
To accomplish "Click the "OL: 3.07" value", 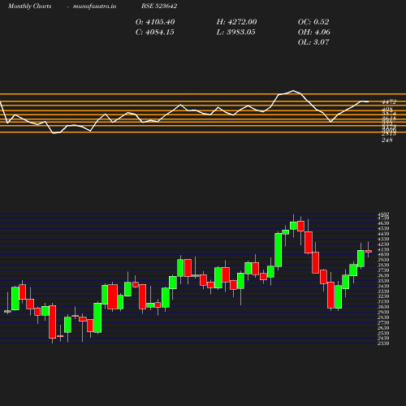I will tap(313, 42).
